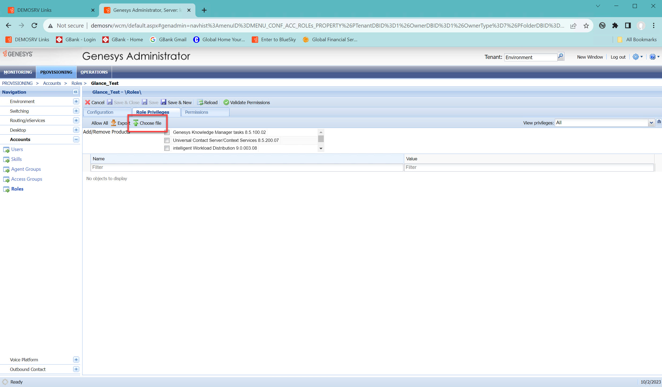This screenshot has width=662, height=387.
Task: Click the share page icon in address bar
Action: (x=573, y=25)
